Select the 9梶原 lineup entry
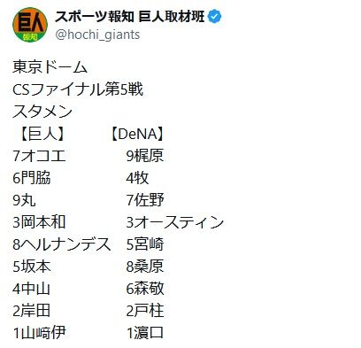 pyautogui.click(x=145, y=156)
